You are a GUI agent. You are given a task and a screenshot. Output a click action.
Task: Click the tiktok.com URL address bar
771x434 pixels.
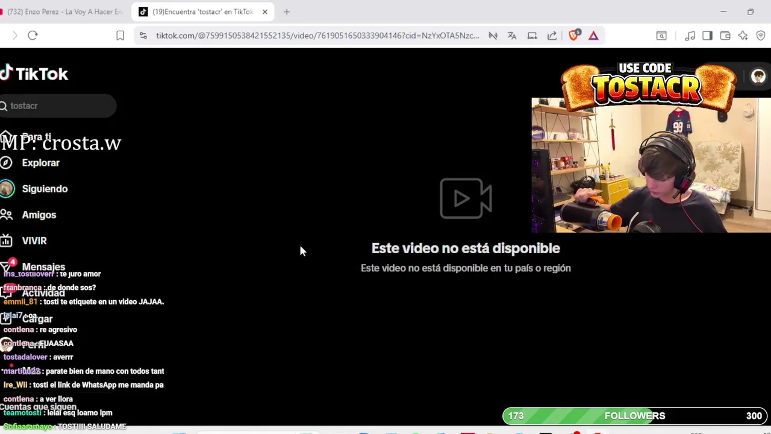[x=317, y=36]
